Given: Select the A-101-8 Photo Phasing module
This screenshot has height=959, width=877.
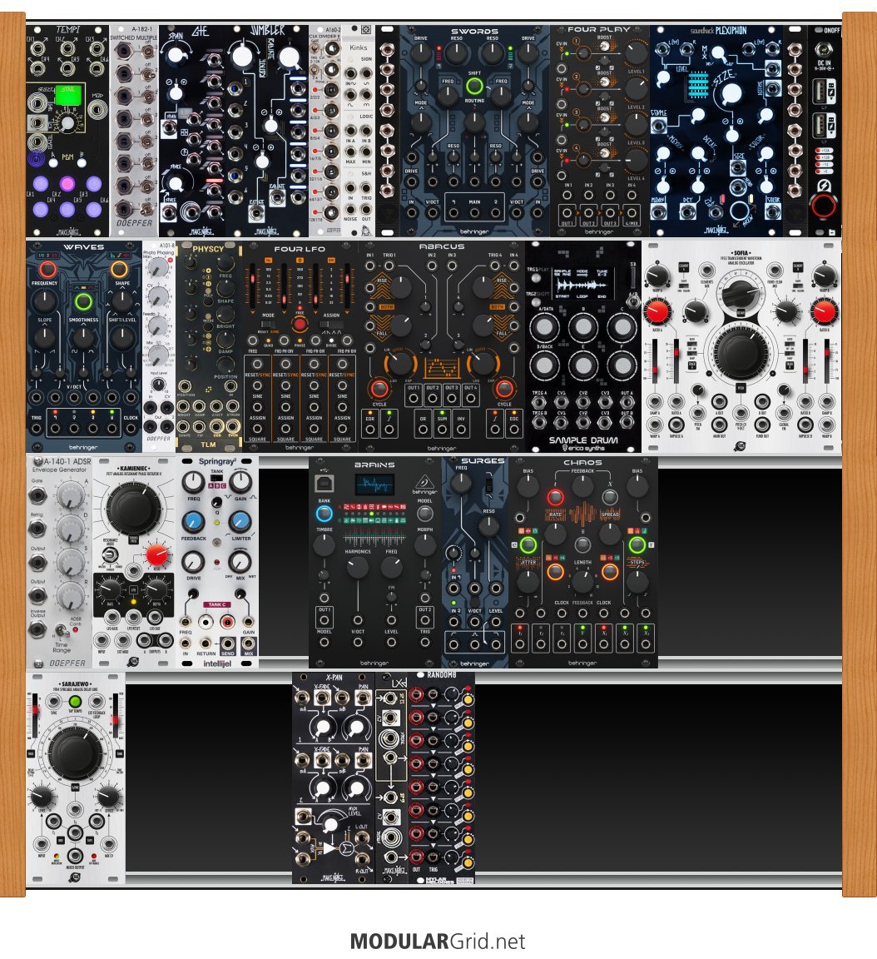Looking at the screenshot, I should [158, 346].
